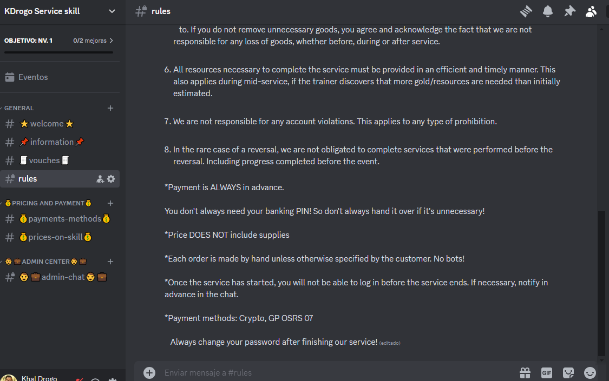Switch to payments-methods channel
This screenshot has height=381, width=609.
tap(64, 219)
